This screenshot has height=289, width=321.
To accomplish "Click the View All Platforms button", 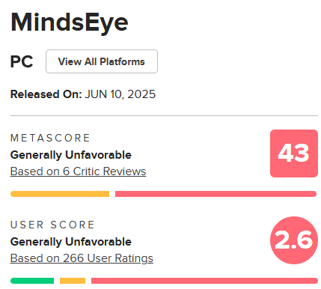I will point(102,61).
